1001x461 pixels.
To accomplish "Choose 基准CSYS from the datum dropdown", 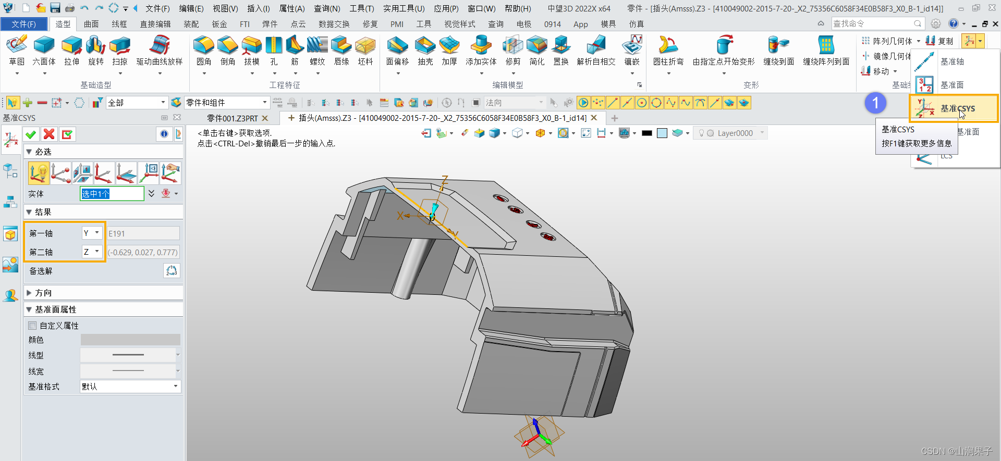I will [x=954, y=108].
